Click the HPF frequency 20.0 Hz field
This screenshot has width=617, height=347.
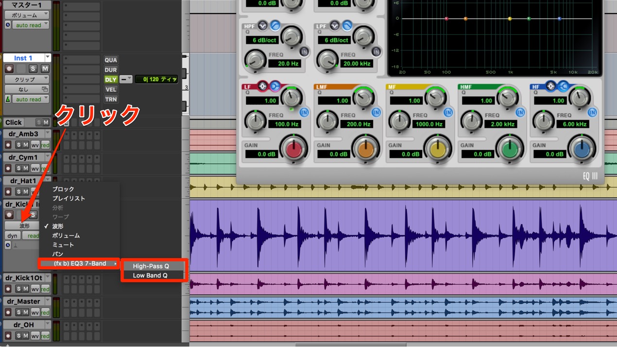tap(286, 64)
